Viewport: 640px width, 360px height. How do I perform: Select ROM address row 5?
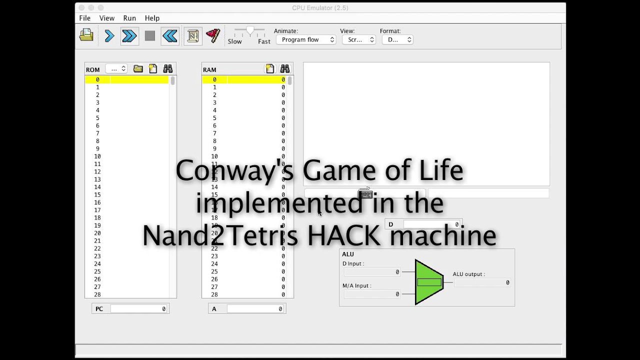point(127,118)
